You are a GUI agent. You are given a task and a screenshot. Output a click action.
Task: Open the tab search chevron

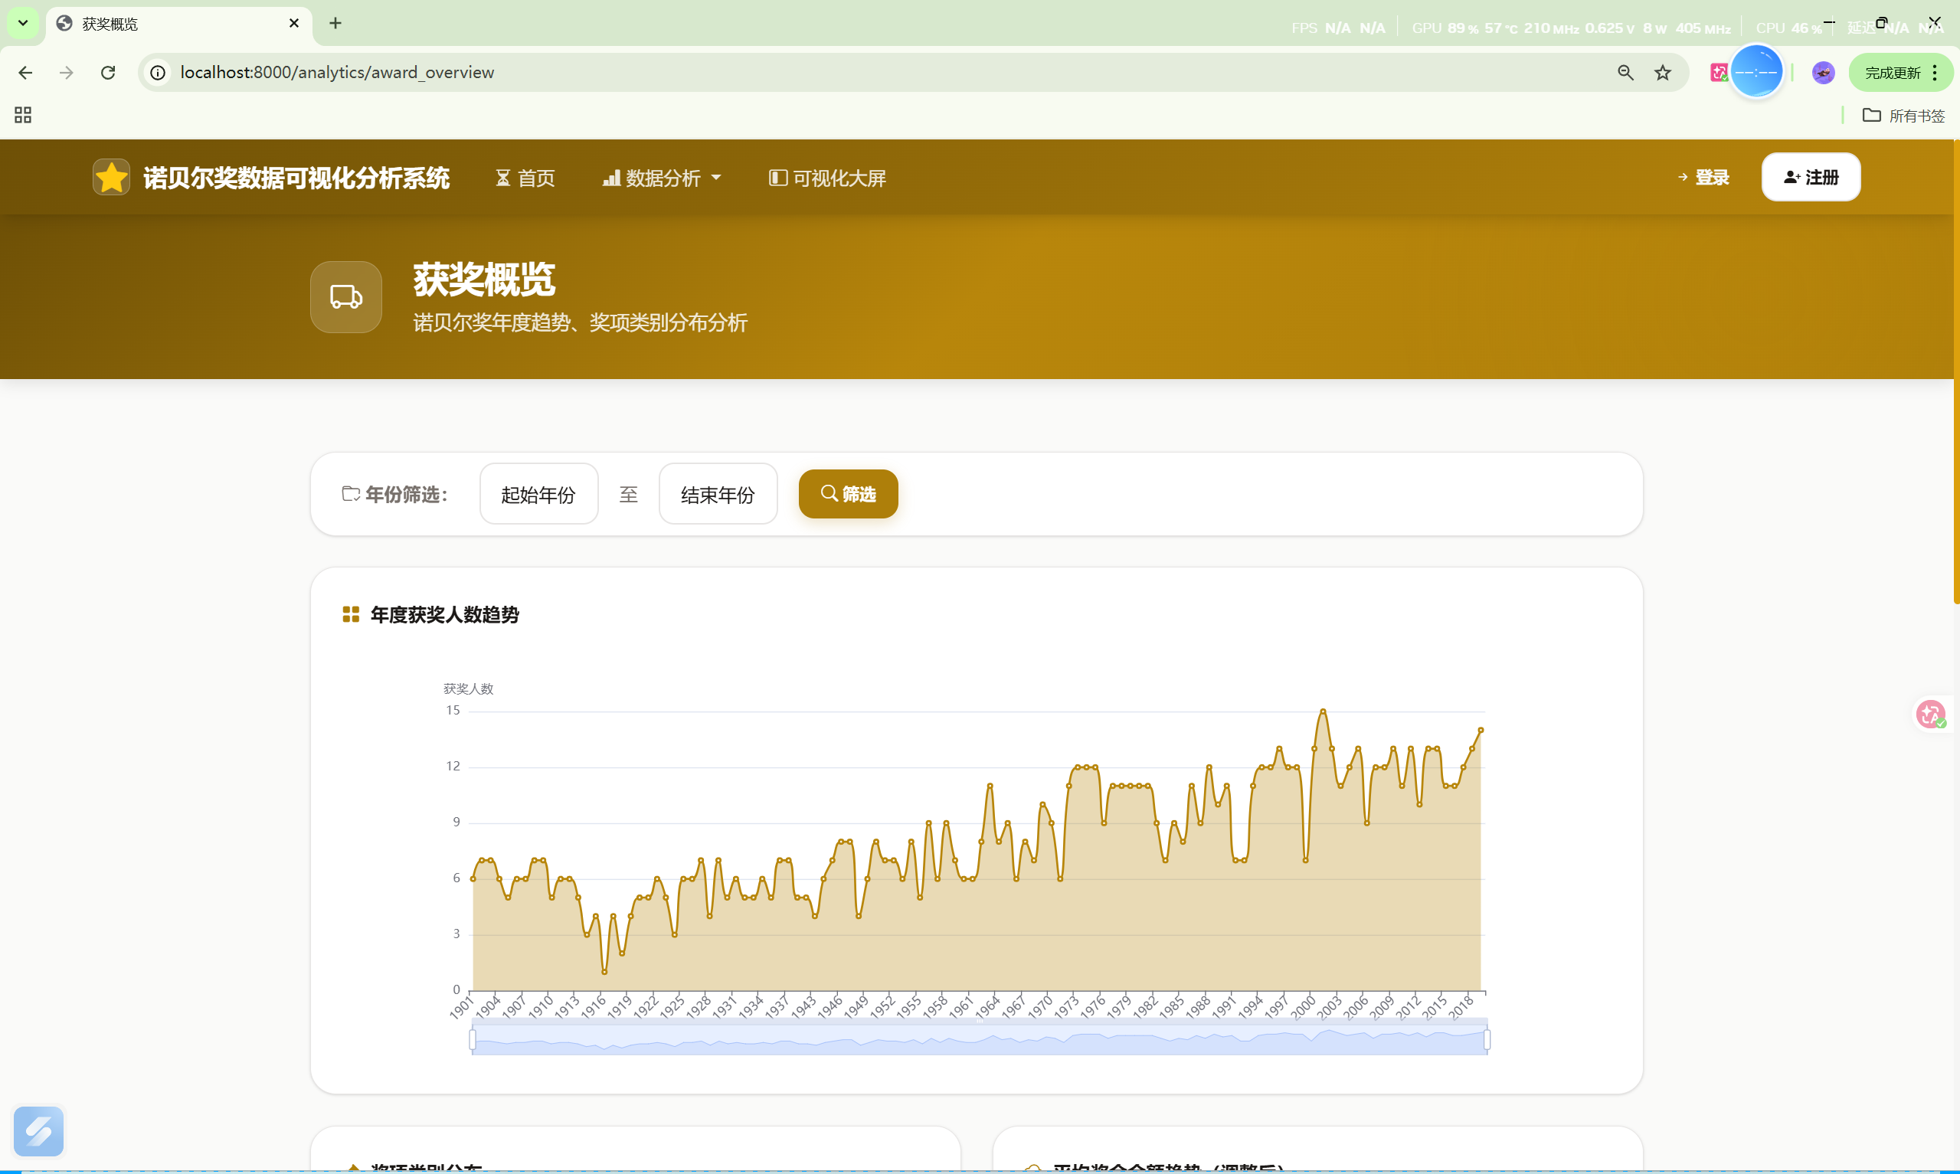point(23,23)
